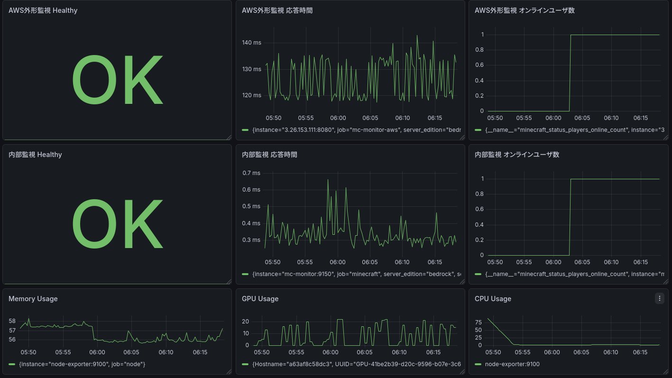Click the legend color line in CPU Usage
672x378 pixels.
(478, 364)
